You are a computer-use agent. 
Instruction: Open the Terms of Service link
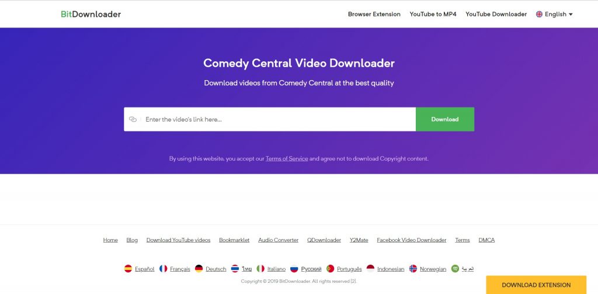pos(287,158)
